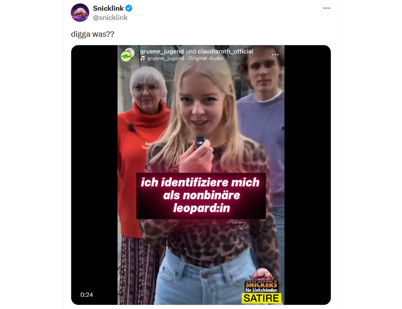Click the blue verified badge
The image size is (402, 309).
coord(129,8)
